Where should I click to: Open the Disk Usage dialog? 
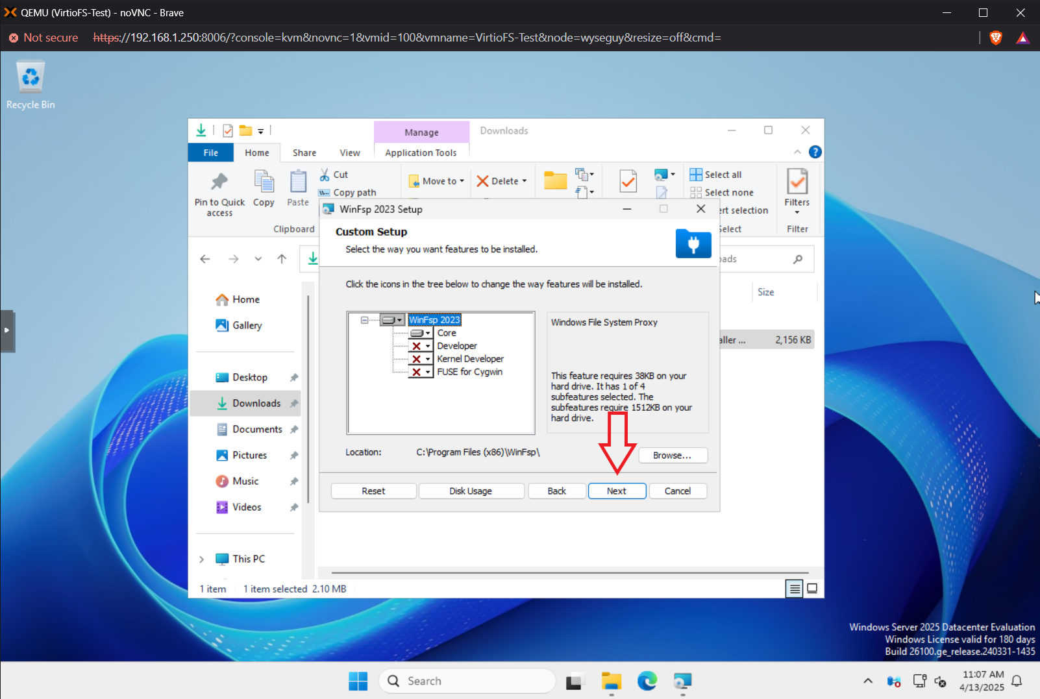(x=471, y=491)
